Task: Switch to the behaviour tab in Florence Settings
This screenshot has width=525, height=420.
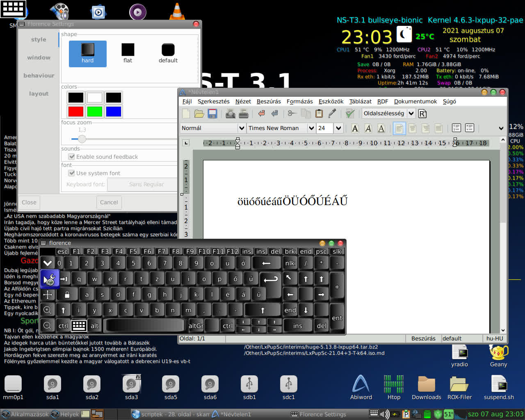Action: tap(39, 76)
